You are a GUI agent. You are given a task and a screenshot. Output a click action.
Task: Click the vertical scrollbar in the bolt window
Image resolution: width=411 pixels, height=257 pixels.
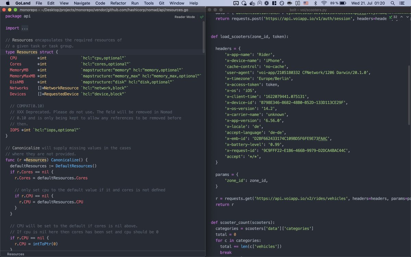[x=410, y=95]
